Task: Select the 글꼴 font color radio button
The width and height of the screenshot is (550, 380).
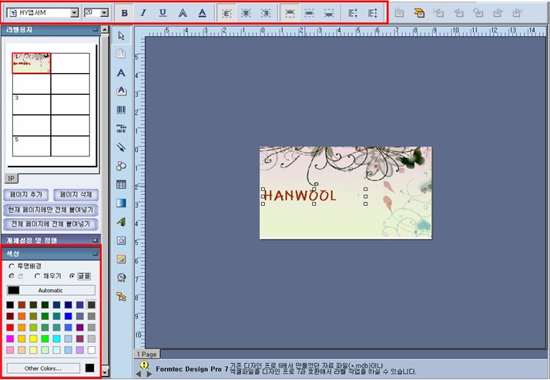Action: point(72,276)
